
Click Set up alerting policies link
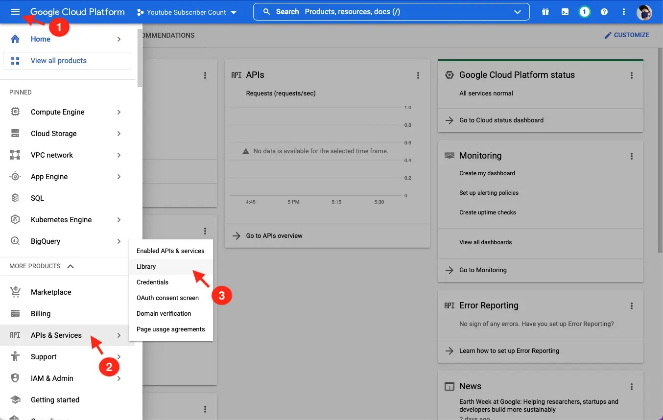tap(489, 193)
